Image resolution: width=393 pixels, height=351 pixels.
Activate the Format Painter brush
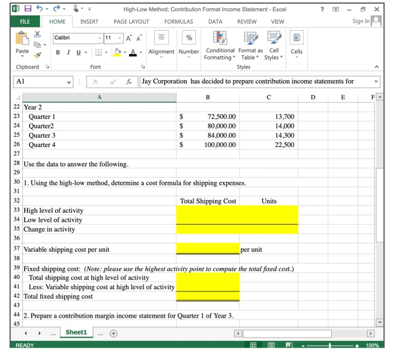(38, 55)
